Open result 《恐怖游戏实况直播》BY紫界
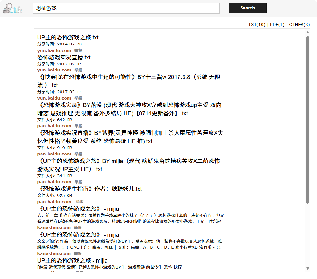This screenshot has height=279, width=317. coord(130,137)
